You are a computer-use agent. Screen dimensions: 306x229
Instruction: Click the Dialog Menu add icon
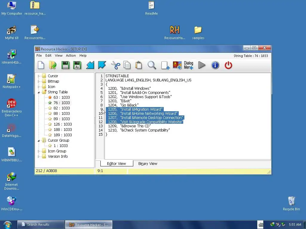click(189, 65)
